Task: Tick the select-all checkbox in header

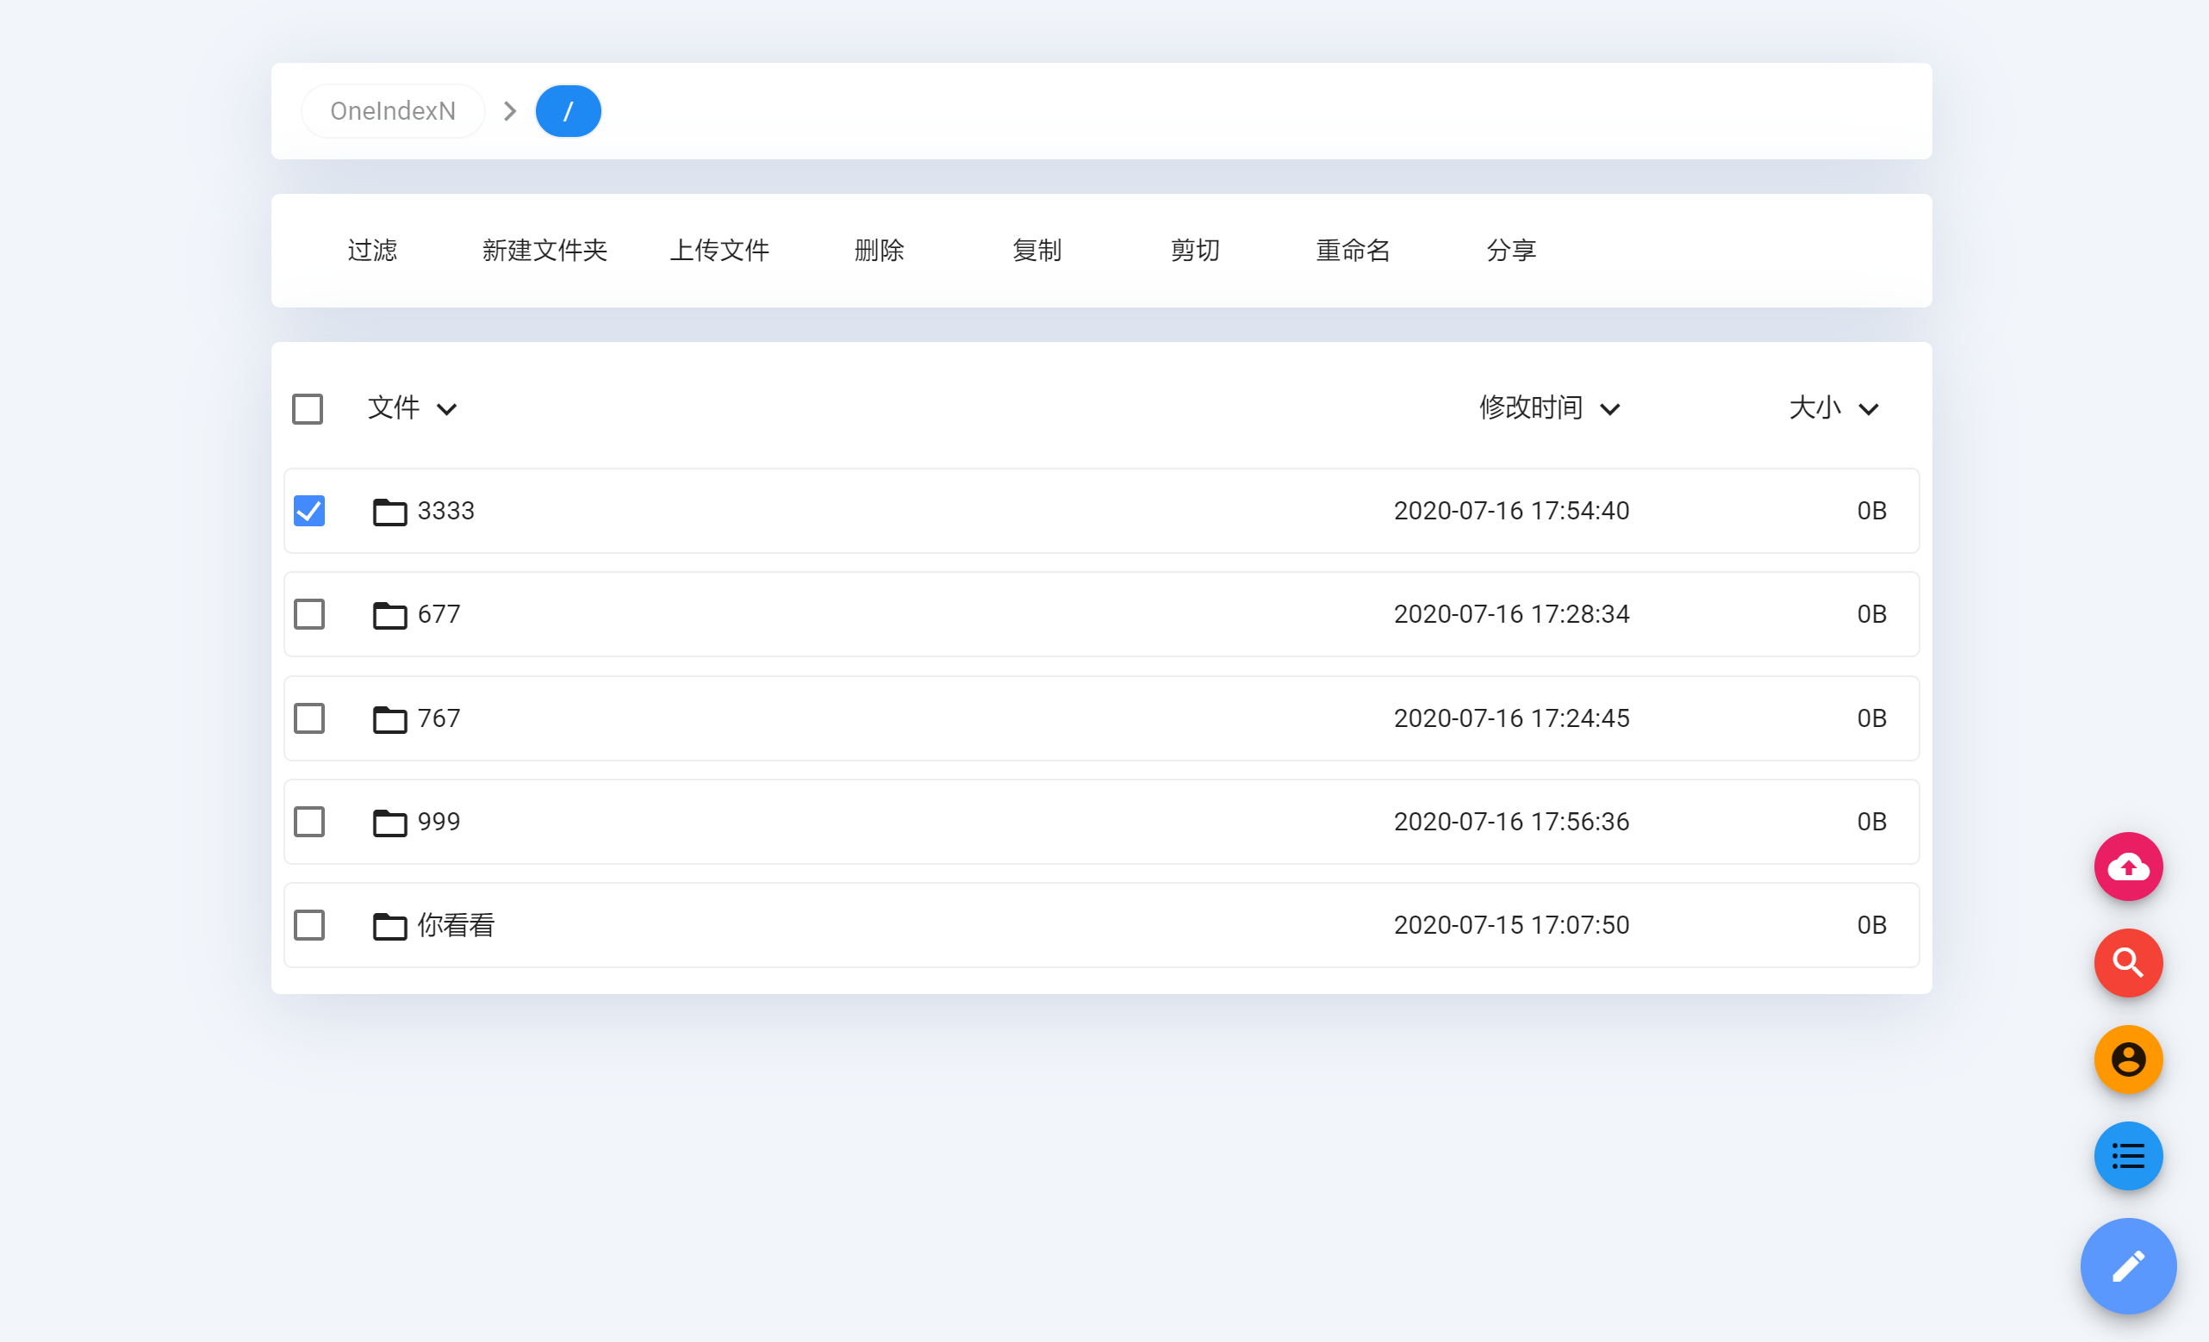Action: tap(308, 409)
